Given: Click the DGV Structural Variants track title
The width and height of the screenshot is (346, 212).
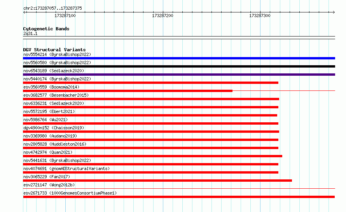Looking at the screenshot, I should (54, 50).
